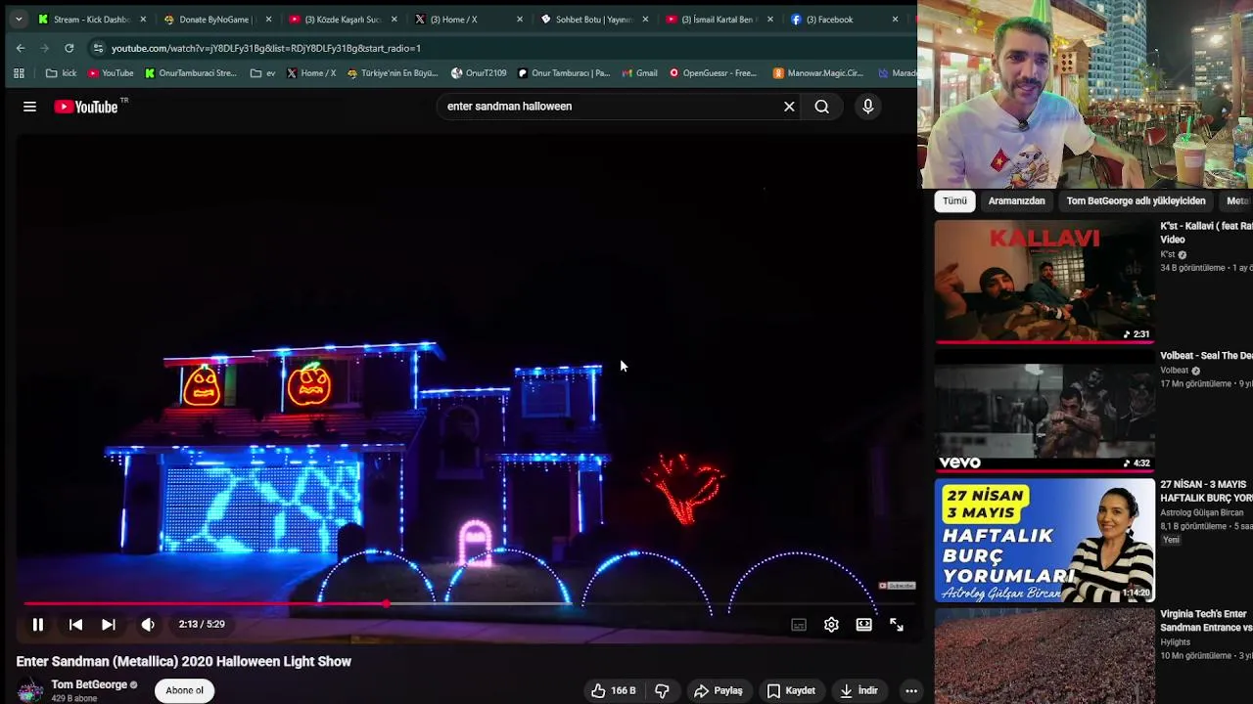The width and height of the screenshot is (1253, 704).
Task: Open the YouTube hamburger guide menu
Action: tap(29, 107)
